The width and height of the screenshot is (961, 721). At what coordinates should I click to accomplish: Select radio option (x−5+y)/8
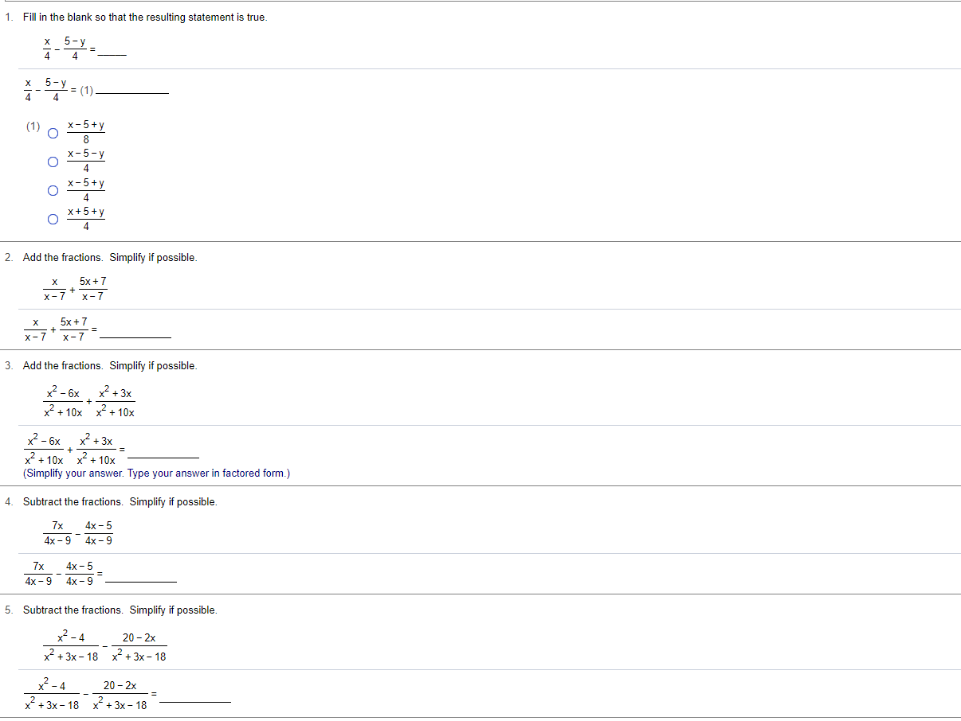point(53,134)
